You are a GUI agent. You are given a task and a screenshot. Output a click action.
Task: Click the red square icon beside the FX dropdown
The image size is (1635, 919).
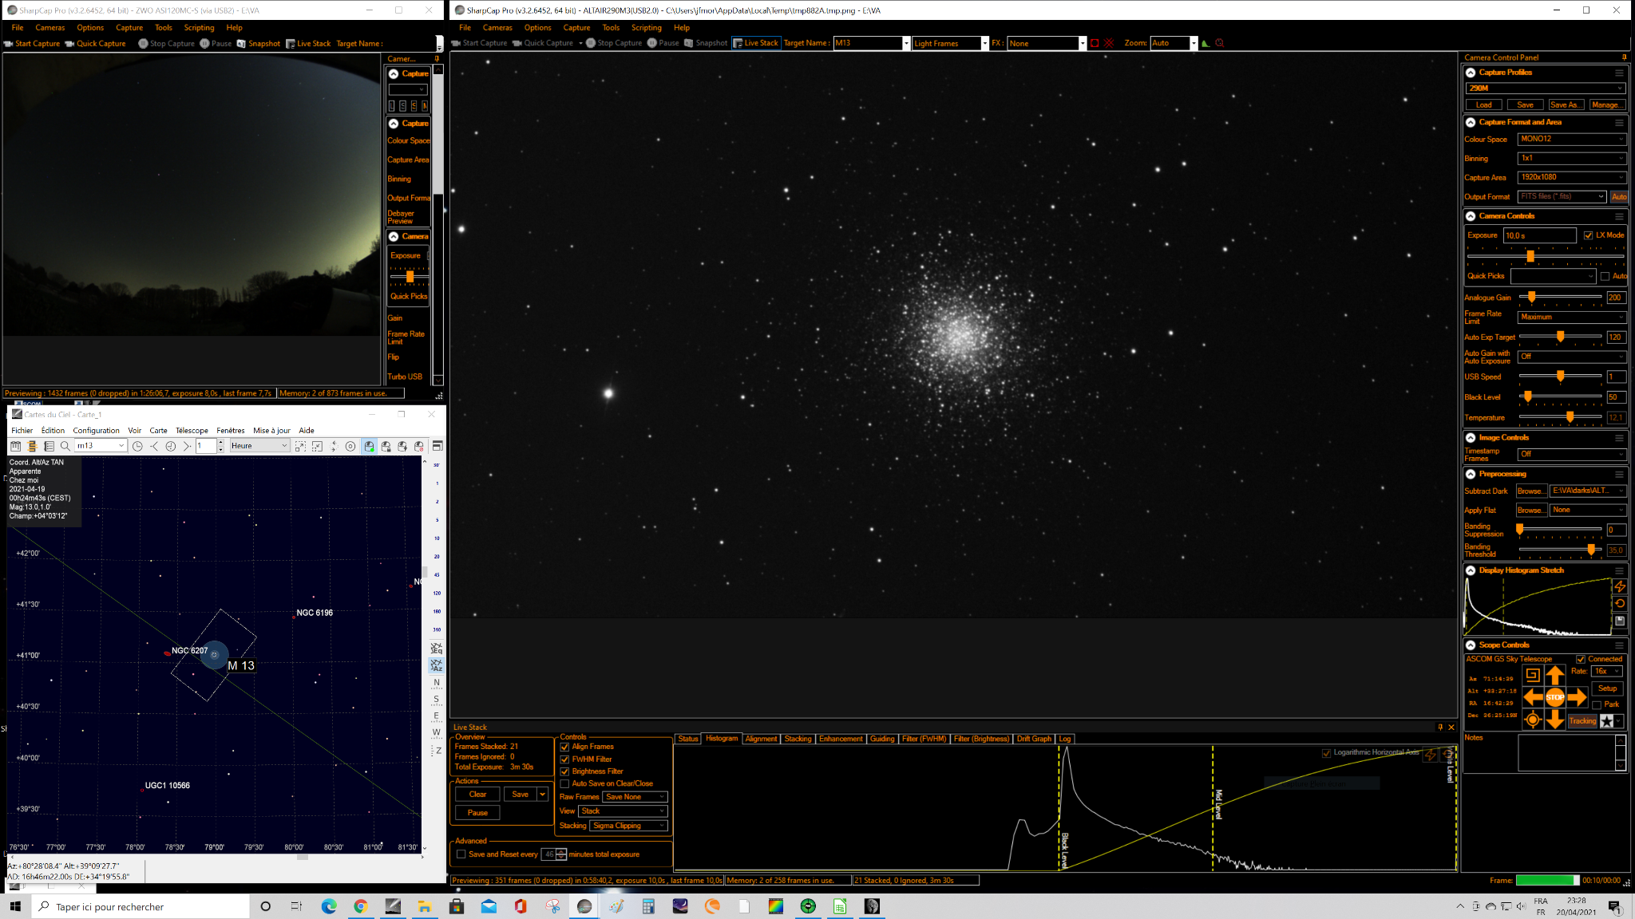1095,43
